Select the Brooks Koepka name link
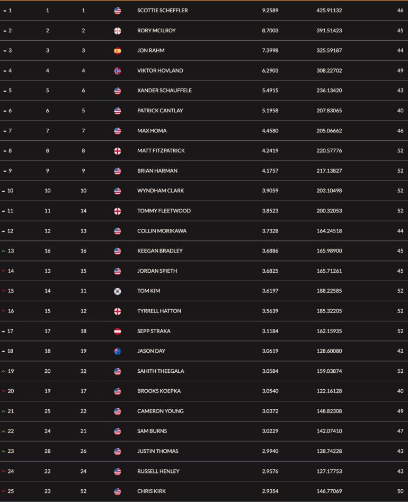Image resolution: width=408 pixels, height=502 pixels. pos(159,391)
